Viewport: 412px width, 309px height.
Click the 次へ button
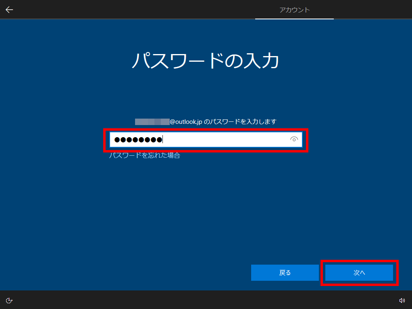(359, 273)
